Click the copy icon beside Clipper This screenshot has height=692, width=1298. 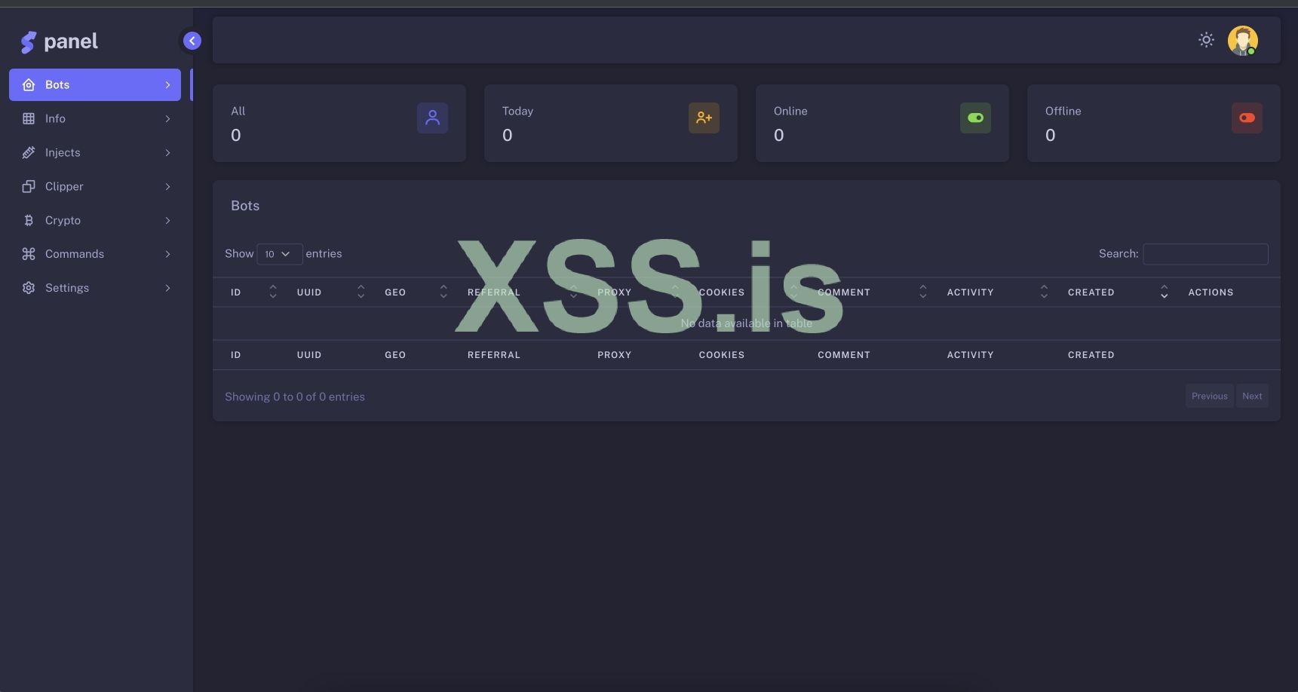[29, 186]
